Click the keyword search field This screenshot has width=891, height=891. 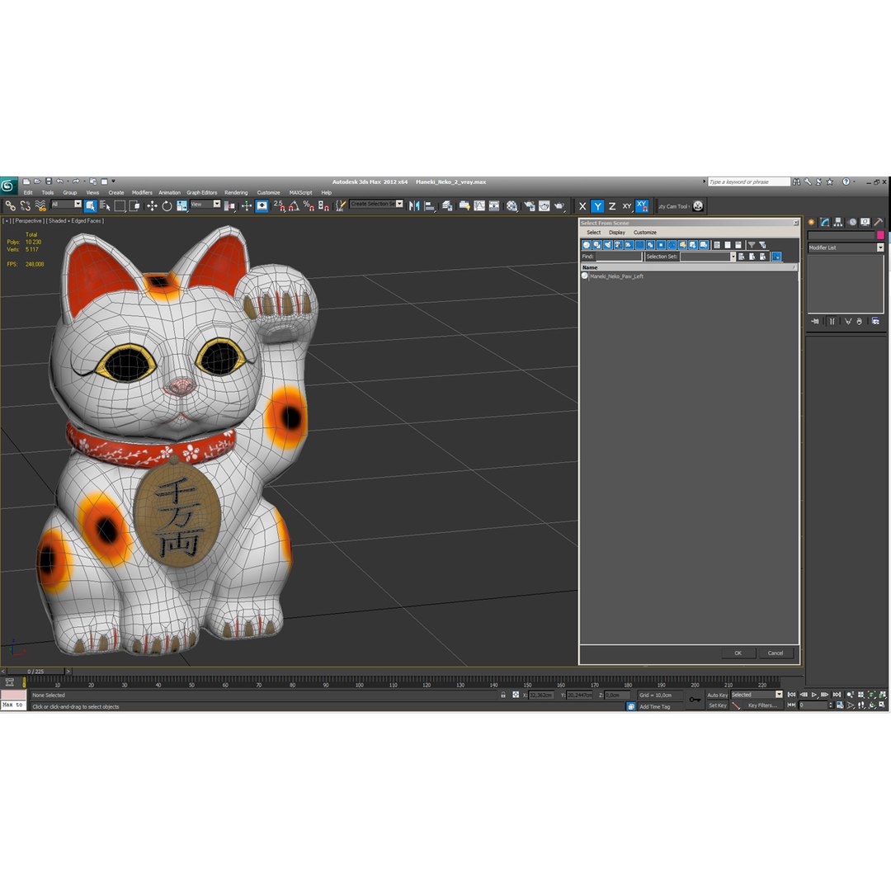coord(749,181)
